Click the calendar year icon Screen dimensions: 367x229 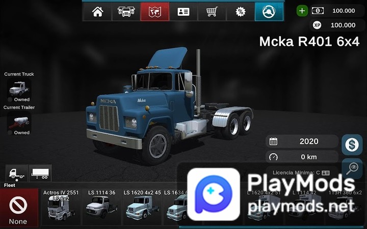click(x=273, y=141)
